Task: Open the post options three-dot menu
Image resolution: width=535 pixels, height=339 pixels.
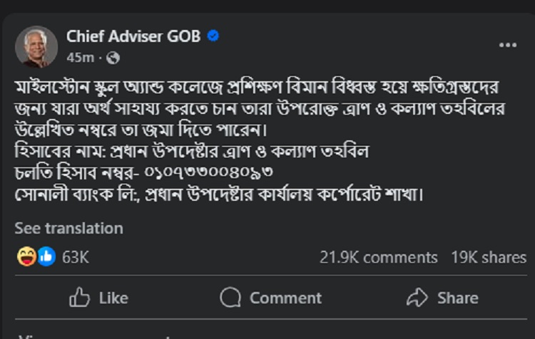Action: tap(507, 45)
